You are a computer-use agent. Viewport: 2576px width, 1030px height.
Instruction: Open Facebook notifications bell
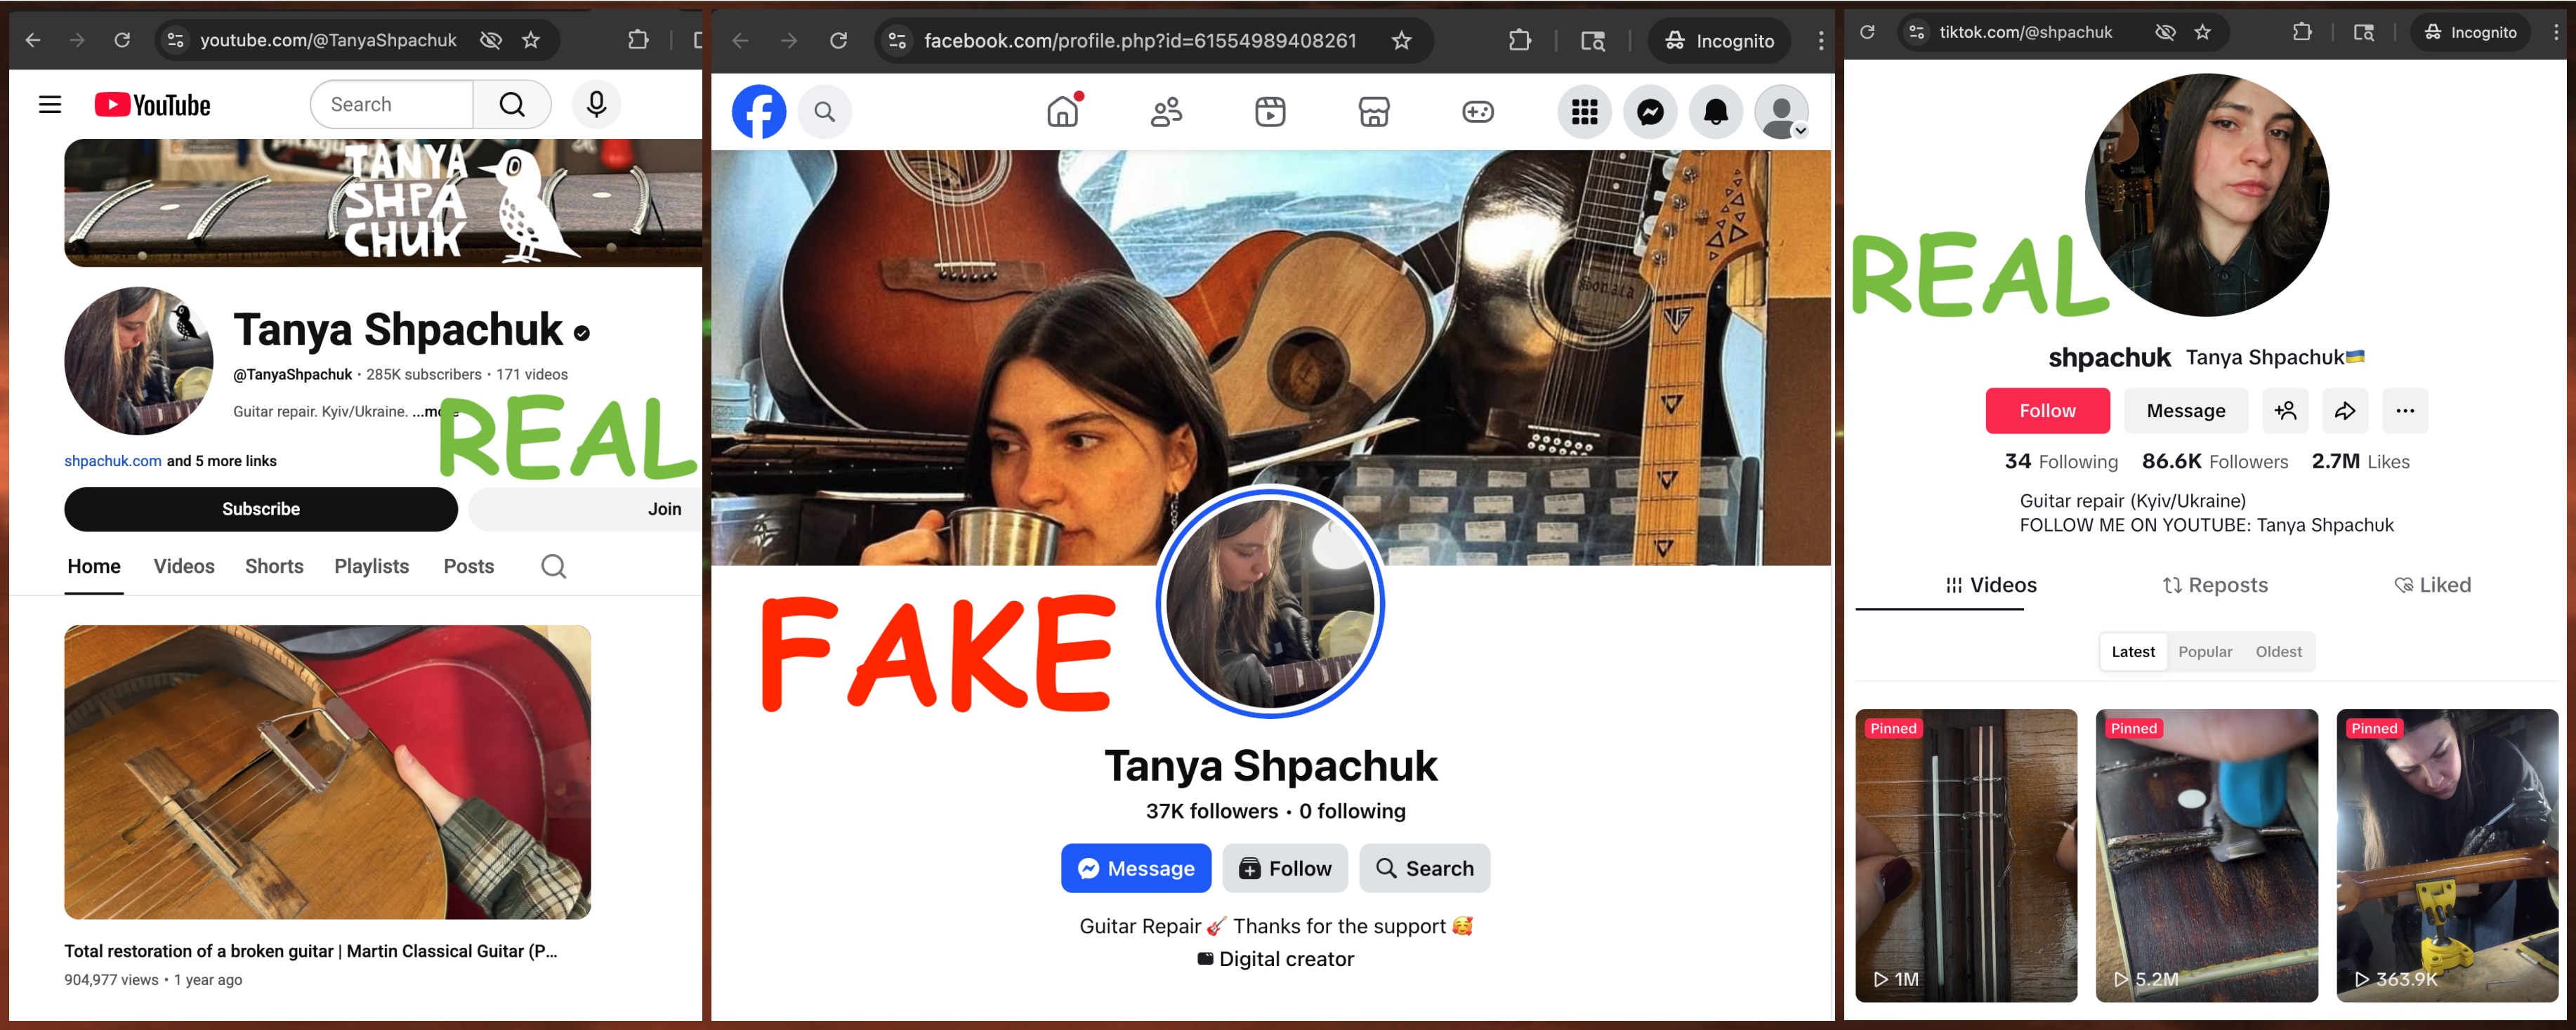(x=1715, y=112)
